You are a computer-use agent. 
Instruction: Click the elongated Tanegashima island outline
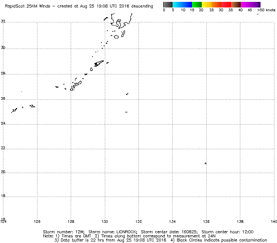click(123, 34)
